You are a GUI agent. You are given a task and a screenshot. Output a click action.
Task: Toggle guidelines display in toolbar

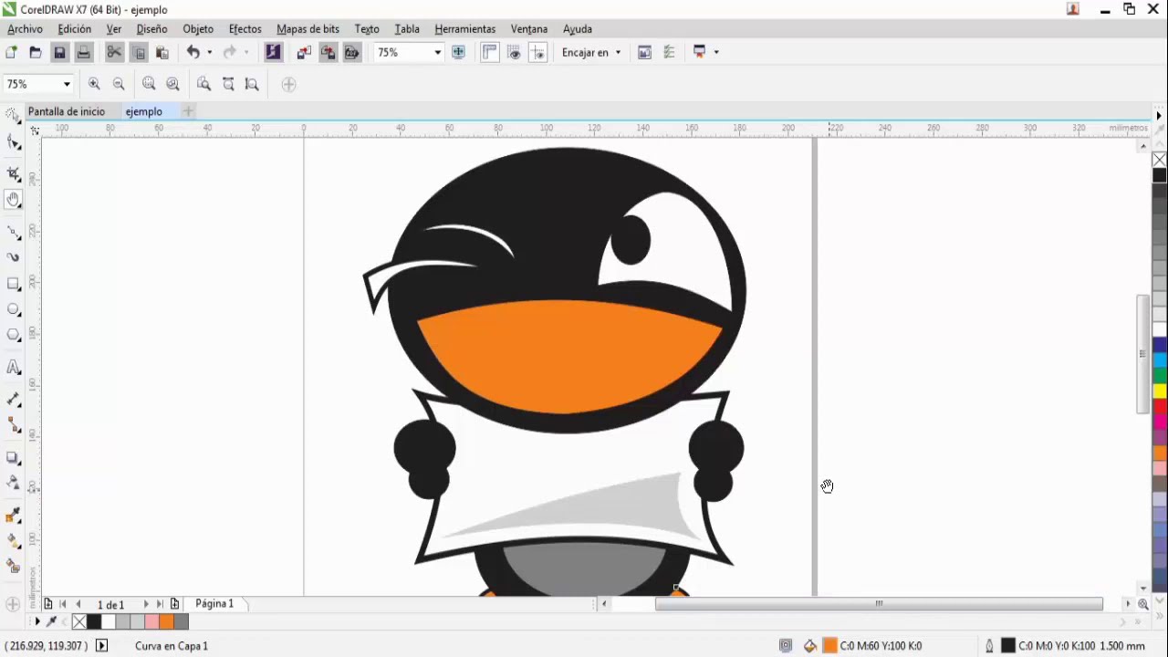(x=537, y=52)
